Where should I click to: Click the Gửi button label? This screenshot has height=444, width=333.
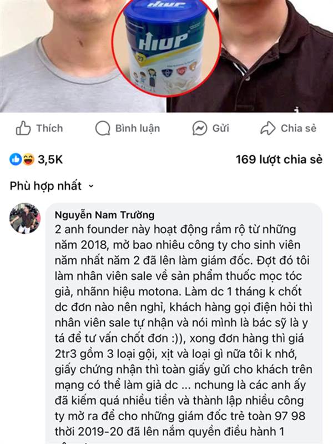tap(220, 128)
